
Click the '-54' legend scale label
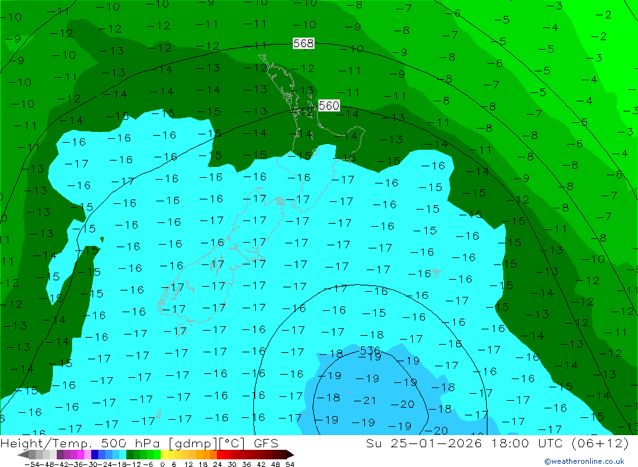coord(33,464)
